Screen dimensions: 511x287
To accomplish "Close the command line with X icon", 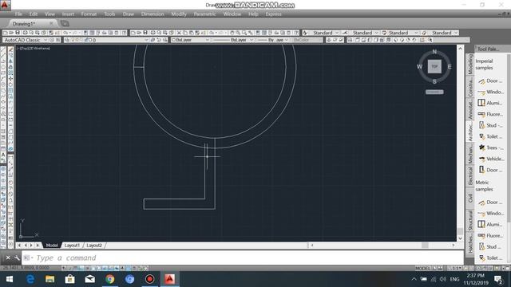I will (8, 258).
